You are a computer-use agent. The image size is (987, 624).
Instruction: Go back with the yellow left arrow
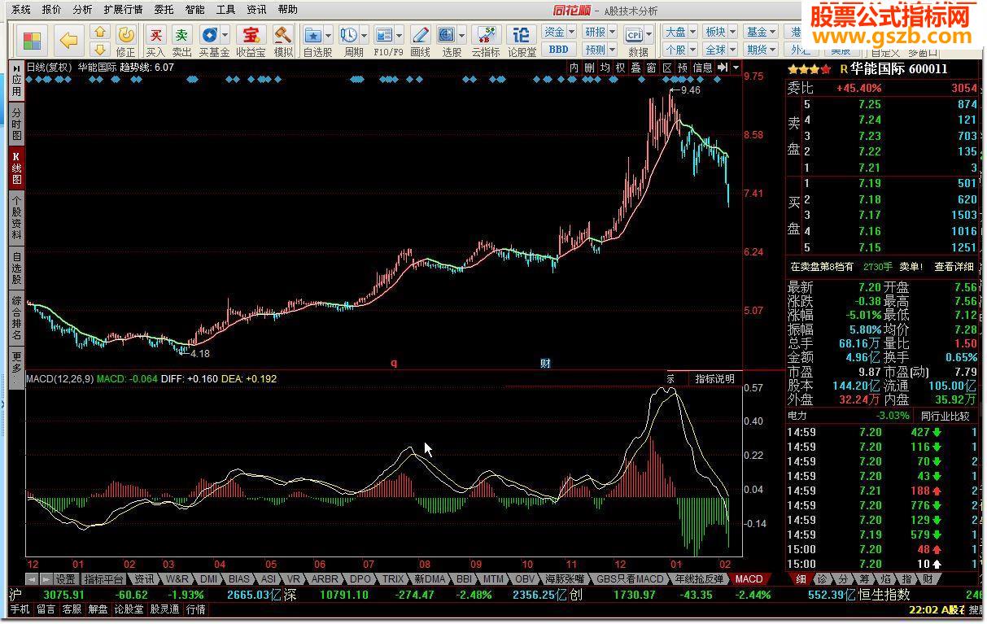tap(69, 41)
